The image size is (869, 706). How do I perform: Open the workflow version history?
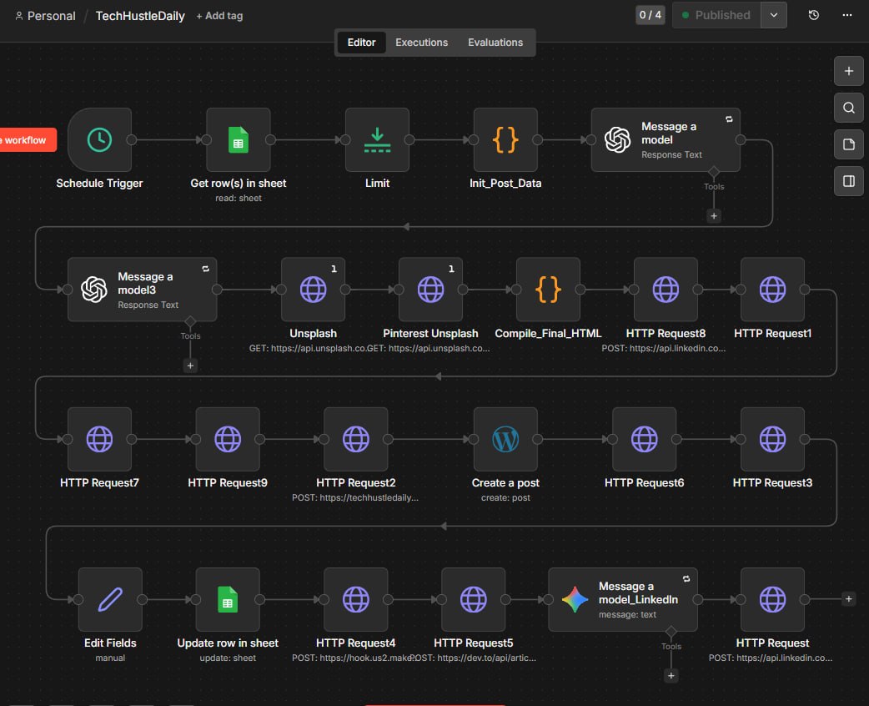(814, 15)
